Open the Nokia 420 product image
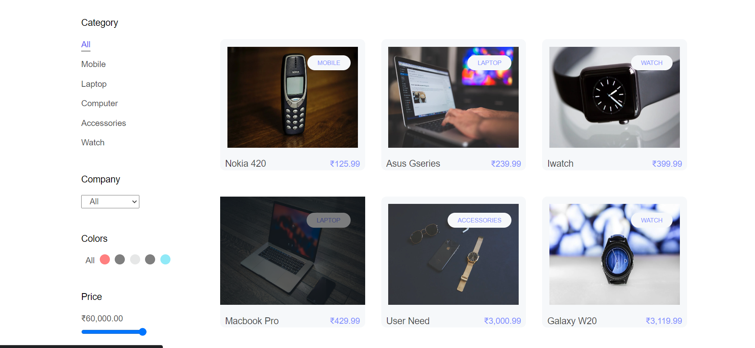Screen dimensions: 755x348 [292, 97]
